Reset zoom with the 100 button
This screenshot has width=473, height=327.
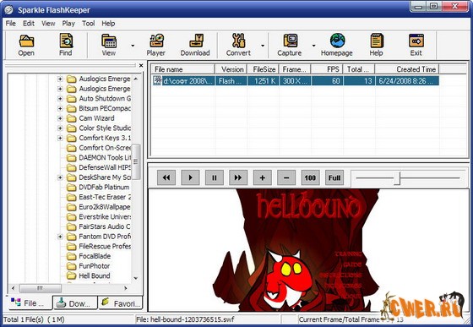point(311,177)
